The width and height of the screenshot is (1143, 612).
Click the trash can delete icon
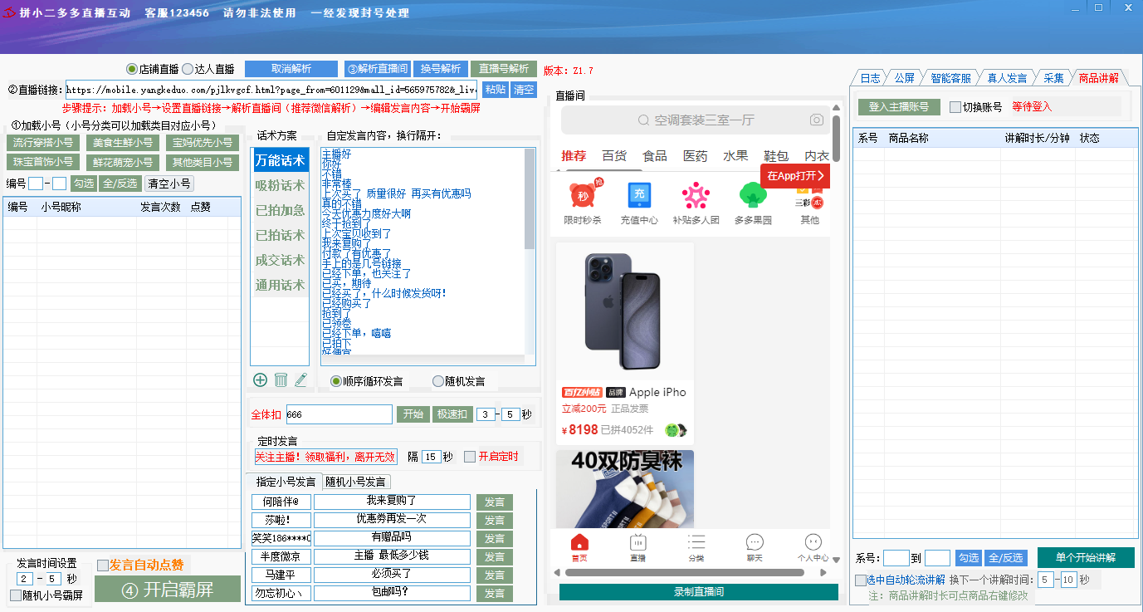coord(281,379)
